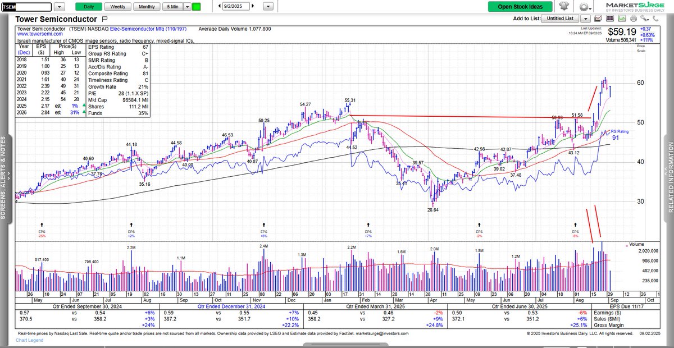
Task: Open the chart view icon beside Untitled List
Action: tap(598, 18)
